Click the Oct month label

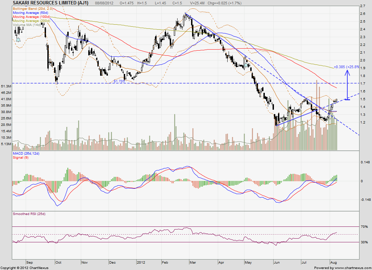pos(58,263)
